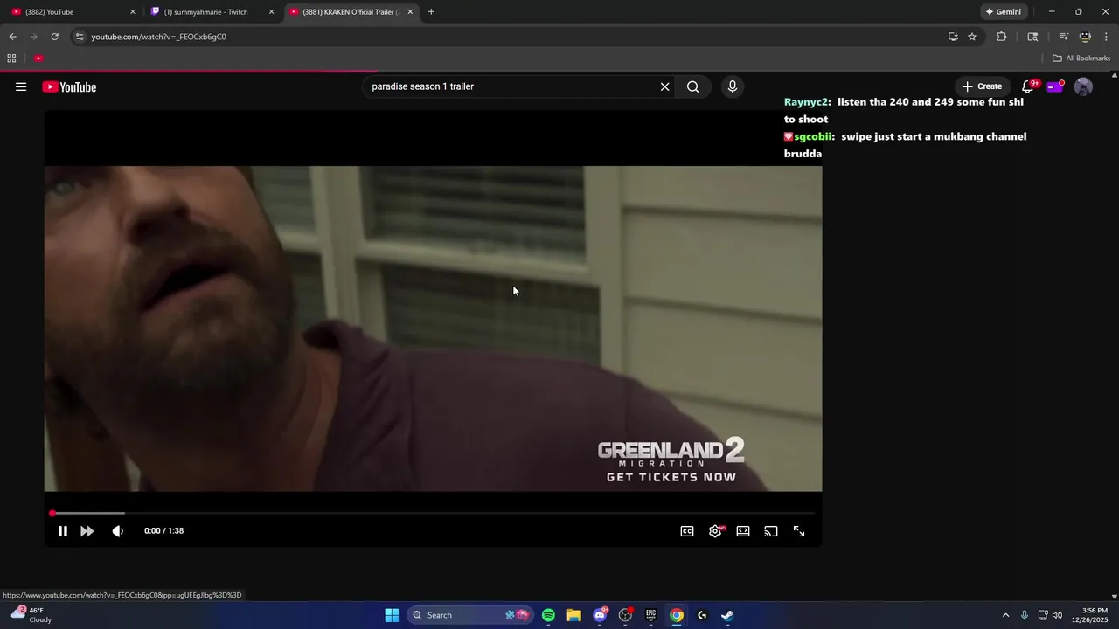Open the apps grid in bookmarks bar
Screen dimensions: 1119x629
(11, 59)
